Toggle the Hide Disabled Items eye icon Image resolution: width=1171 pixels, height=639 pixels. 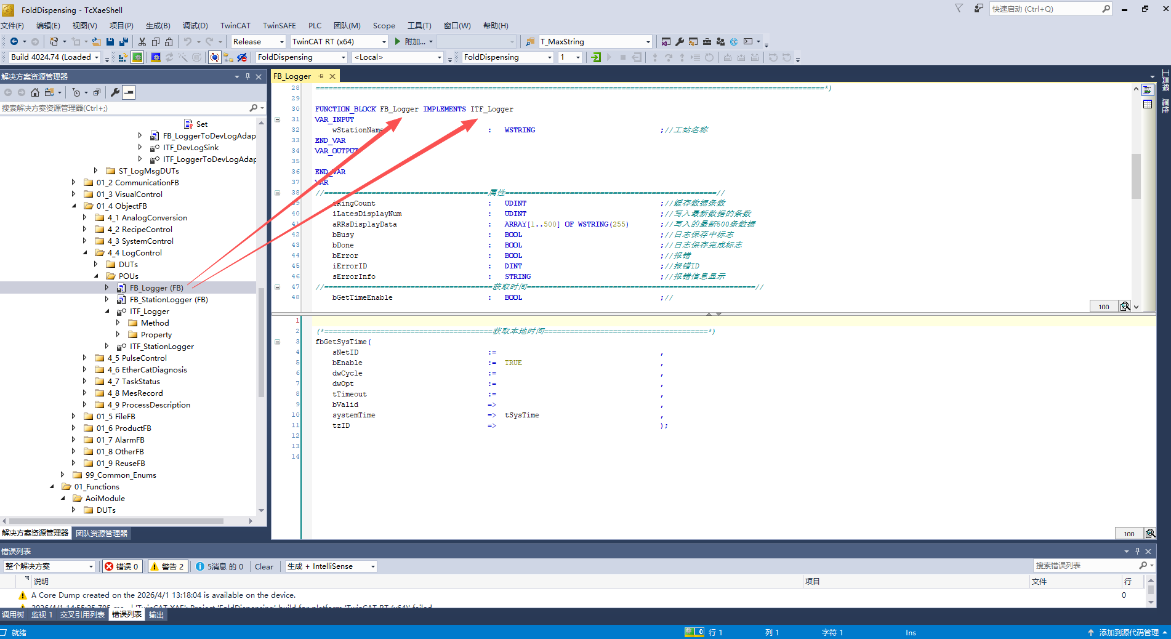click(242, 57)
